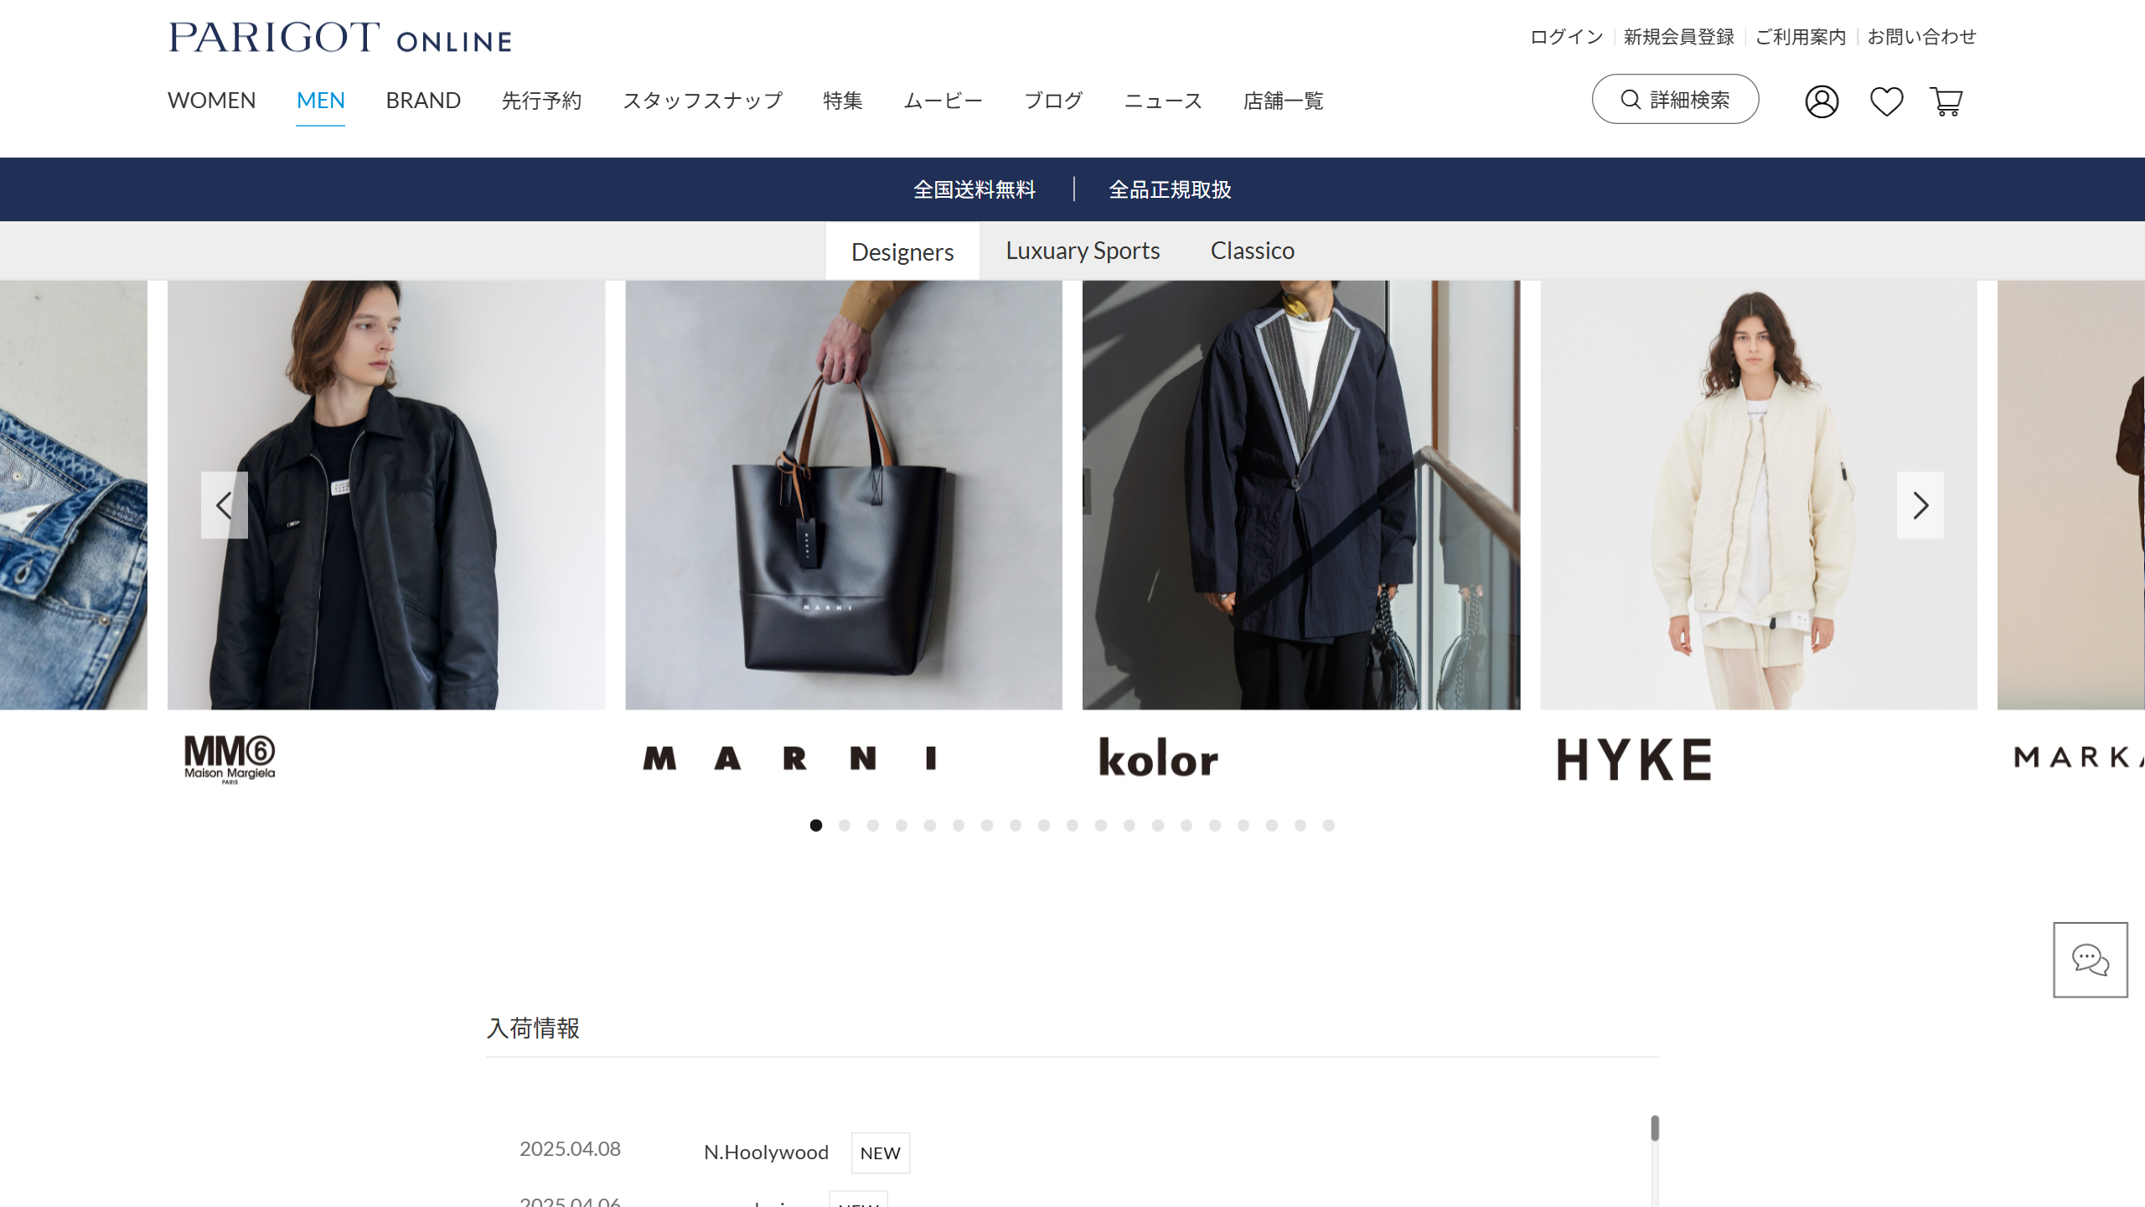This screenshot has width=2145, height=1207.
Task: Open the WOMEN menu item
Action: pyautogui.click(x=212, y=101)
